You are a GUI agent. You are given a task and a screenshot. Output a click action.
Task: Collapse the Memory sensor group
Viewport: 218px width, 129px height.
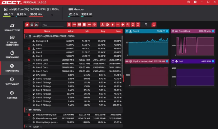(26, 110)
